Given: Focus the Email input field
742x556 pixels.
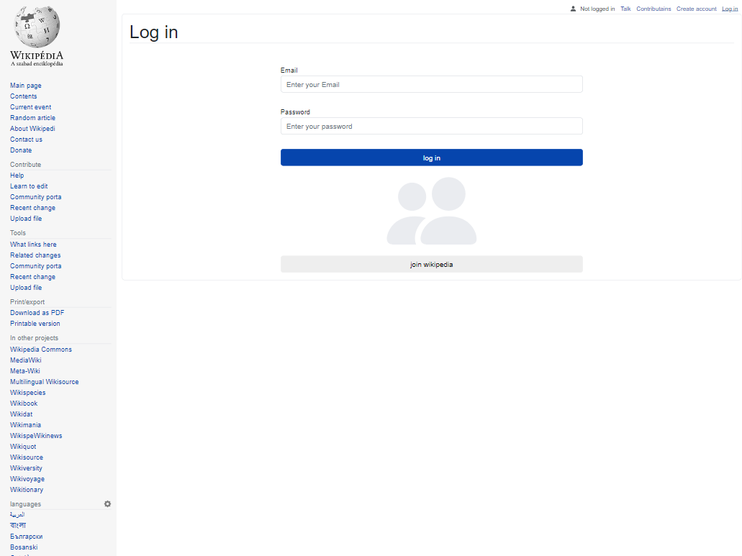Looking at the screenshot, I should (x=432, y=84).
